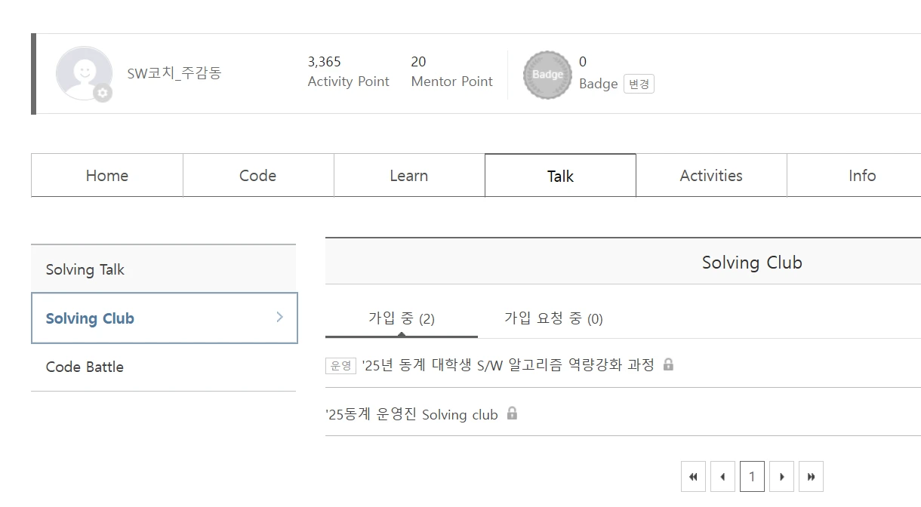Switch to 가입 요청 중 (0) sub-tab
The width and height of the screenshot is (921, 507).
[553, 318]
